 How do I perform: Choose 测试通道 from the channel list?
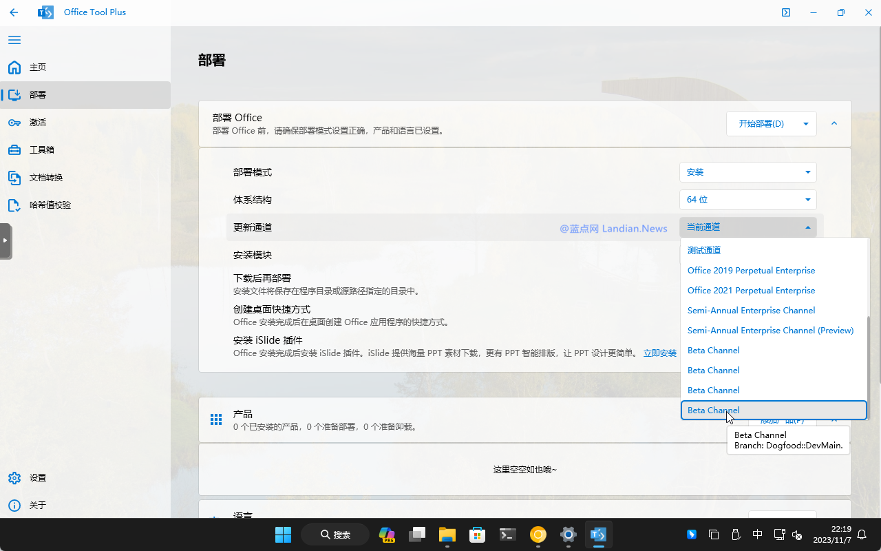(704, 251)
